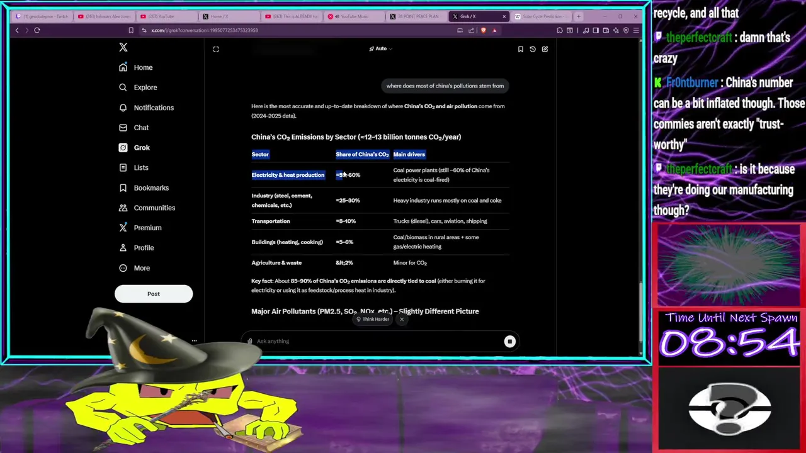Open Profile in the sidebar
Viewport: 806px width, 453px height.
(x=137, y=248)
